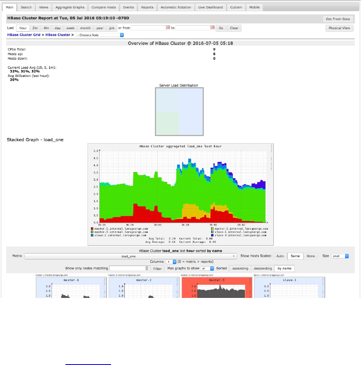Focus the 'or from' date input field
Image resolution: width=361 pixels, height=365 pixels.
[x=148, y=28]
